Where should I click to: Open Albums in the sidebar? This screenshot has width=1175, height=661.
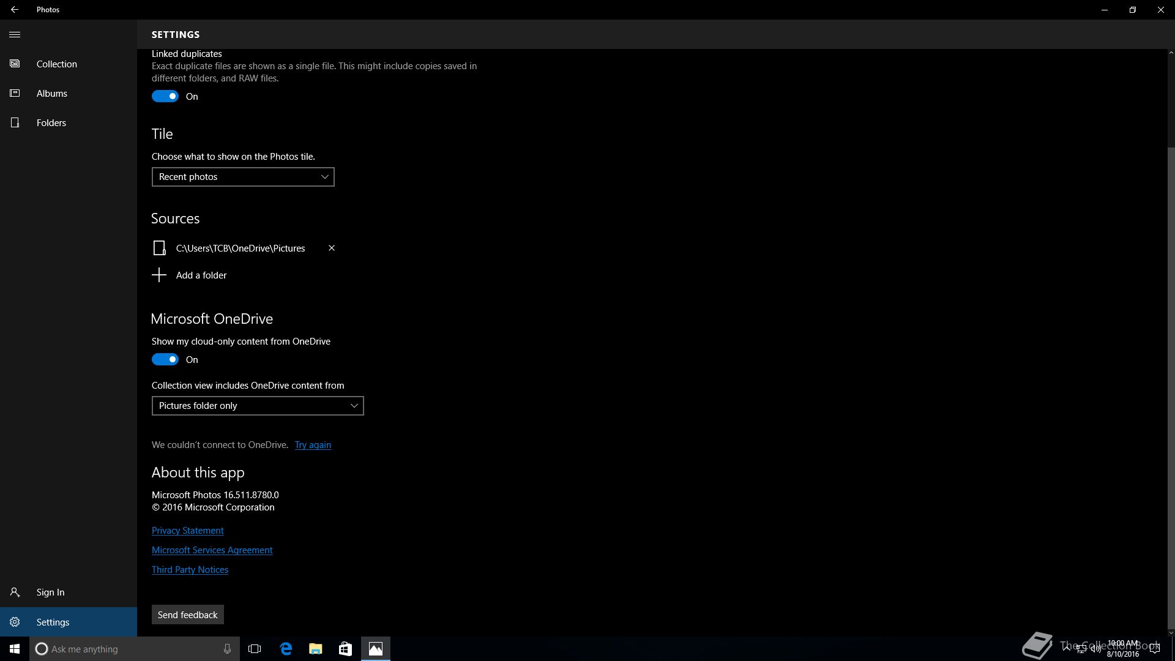[x=51, y=93]
